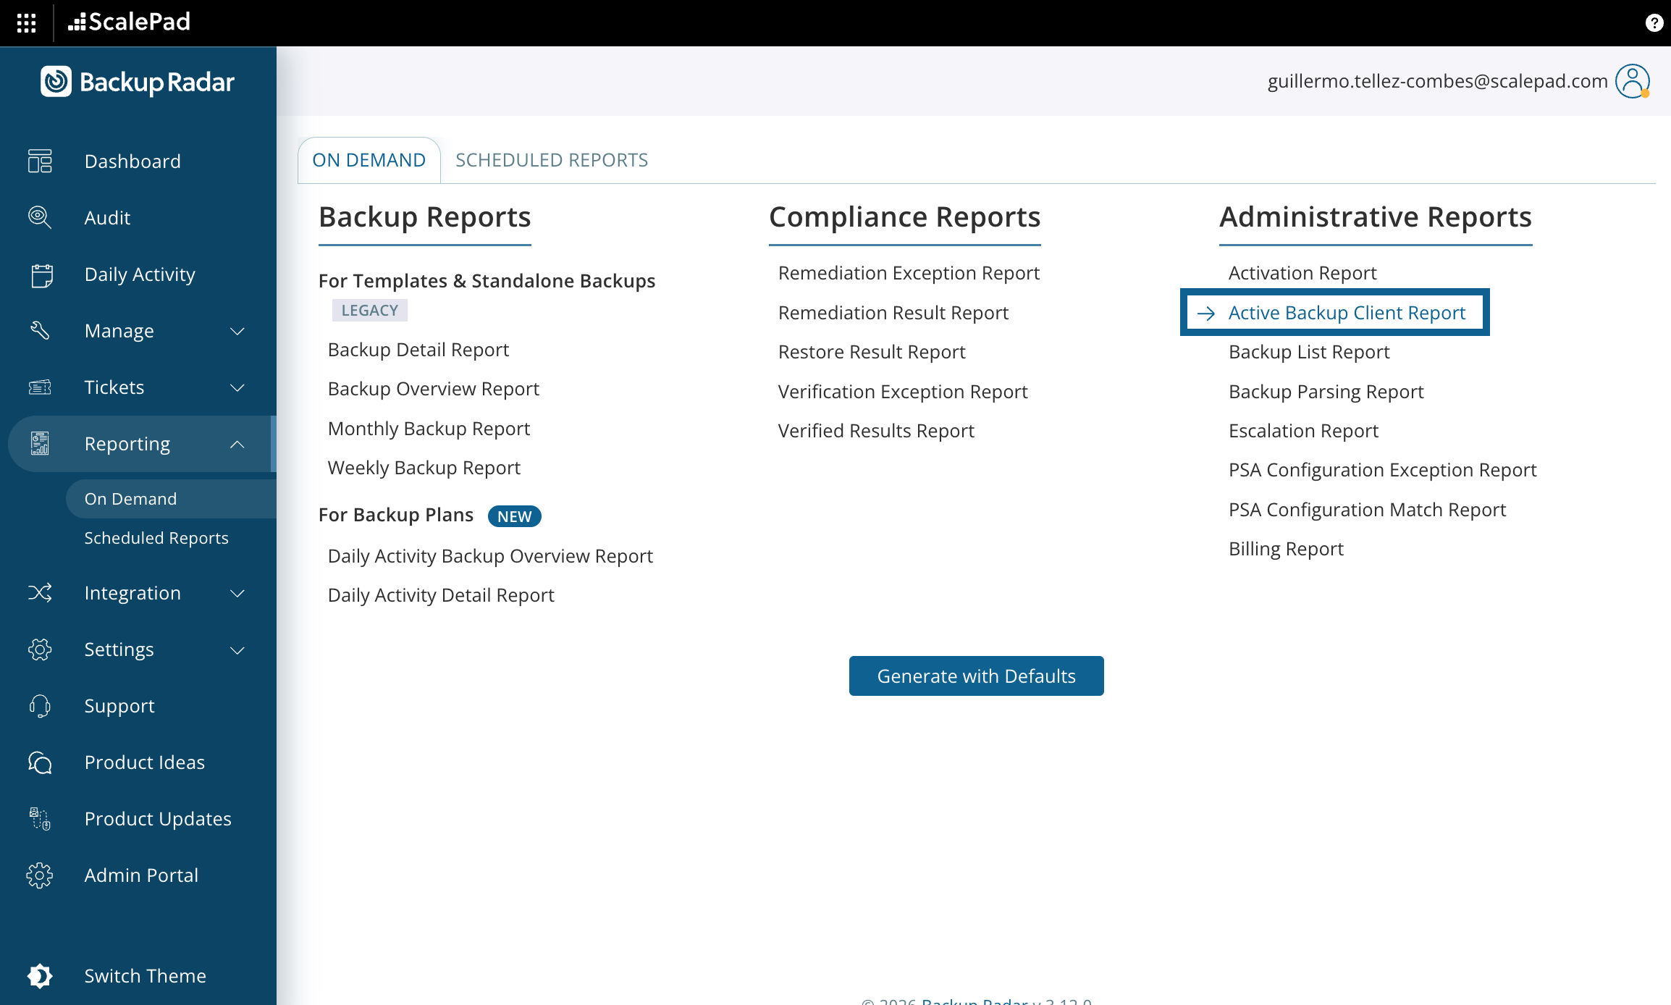Click the Backup Radar logo

(x=138, y=82)
